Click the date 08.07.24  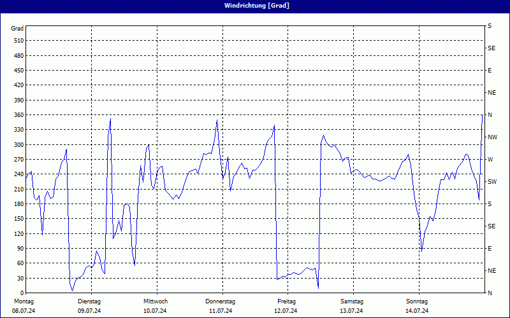[x=24, y=311]
